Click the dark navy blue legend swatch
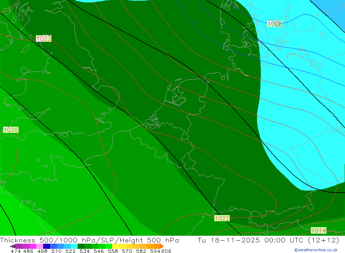The image size is (345, 253). (x=46, y=246)
